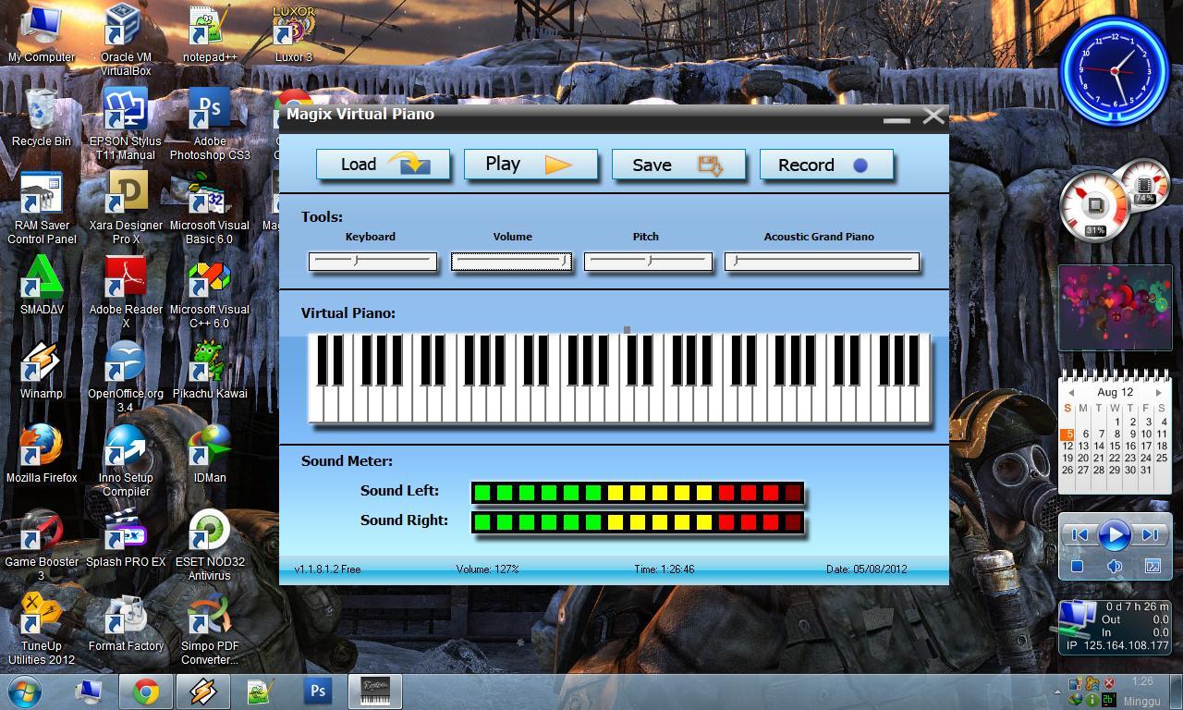This screenshot has height=710, width=1183.
Task: Switch to Google Chrome on the taskbar
Action: click(x=145, y=692)
